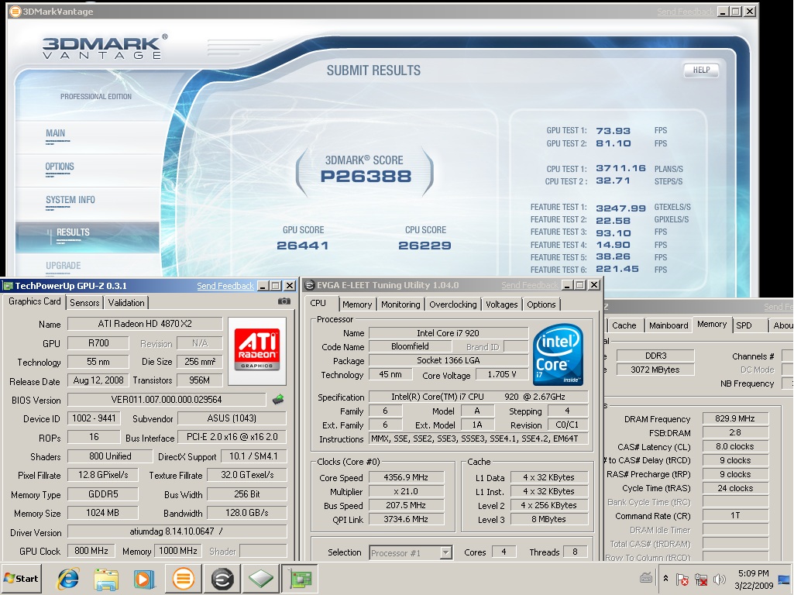
Task: Open the Options tab in E-LEET
Action: [541, 304]
